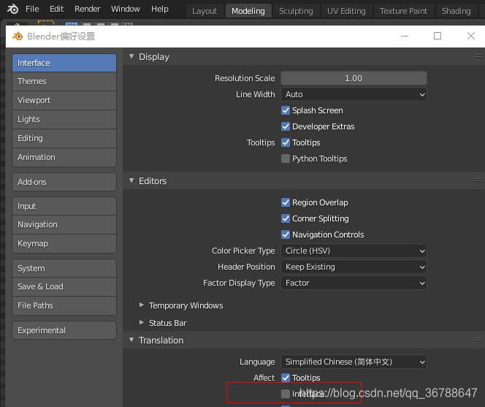Viewport: 485px width, 407px height.
Task: Open the Language dropdown
Action: point(354,362)
